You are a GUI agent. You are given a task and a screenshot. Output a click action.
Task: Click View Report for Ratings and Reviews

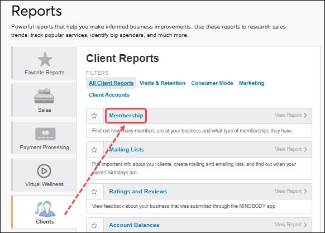click(x=288, y=191)
